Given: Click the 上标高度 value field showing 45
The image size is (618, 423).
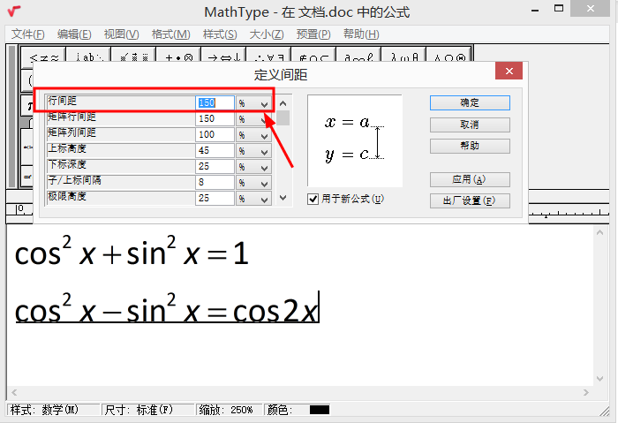Looking at the screenshot, I should (x=215, y=151).
